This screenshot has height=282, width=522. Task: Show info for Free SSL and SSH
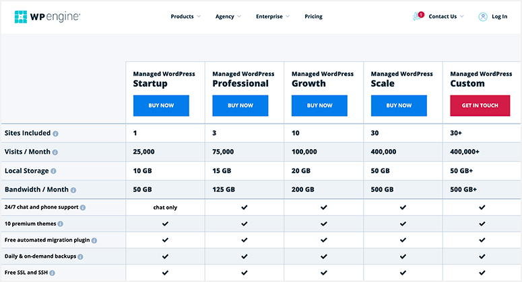click(x=53, y=273)
